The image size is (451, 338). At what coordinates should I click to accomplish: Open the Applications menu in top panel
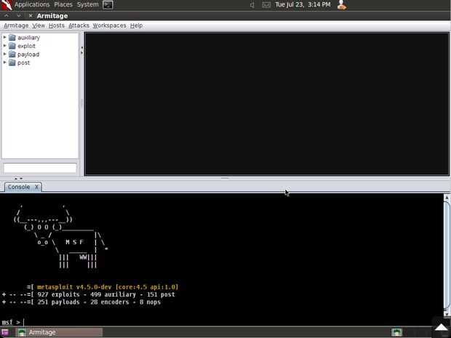pyautogui.click(x=32, y=4)
